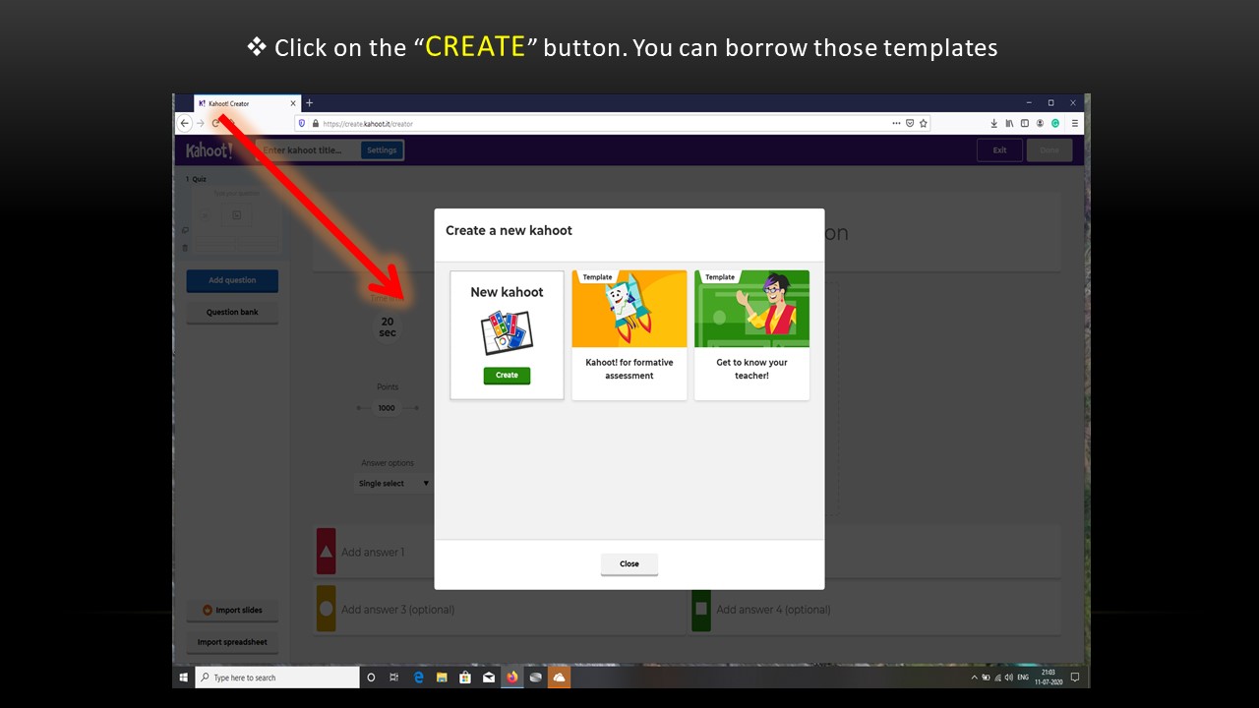
Task: Expand the system tray hidden icons chevron
Action: (x=975, y=678)
